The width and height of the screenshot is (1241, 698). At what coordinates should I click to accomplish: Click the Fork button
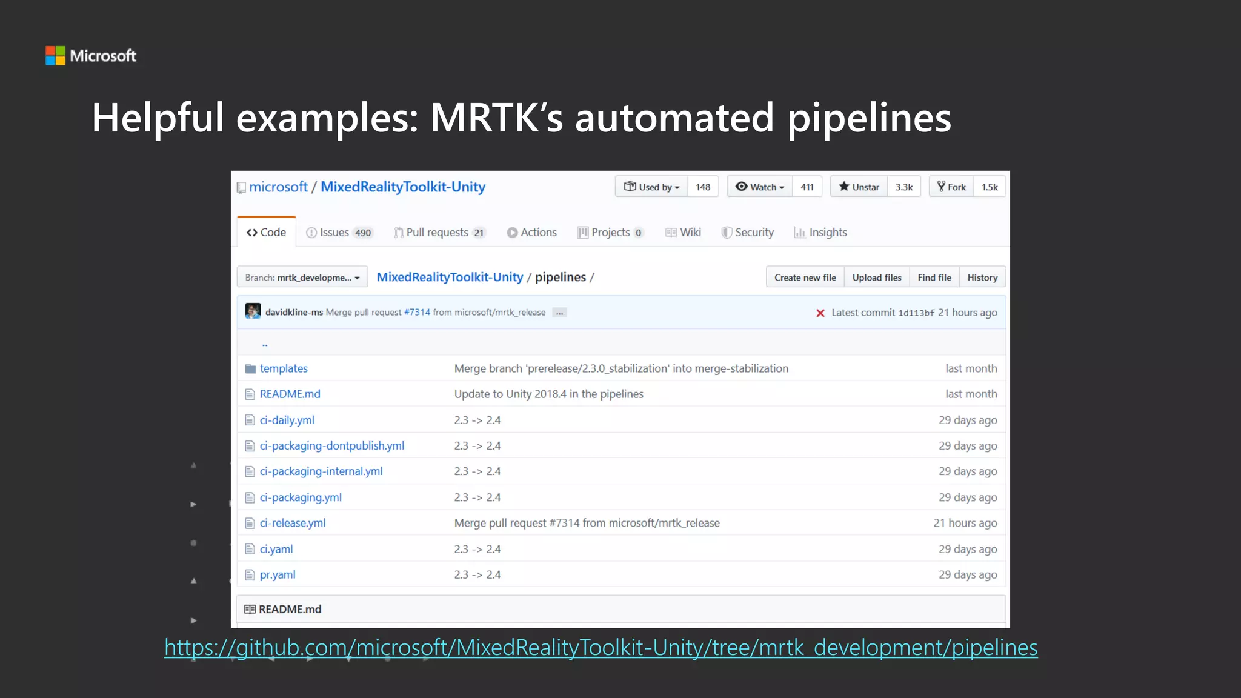[951, 187]
